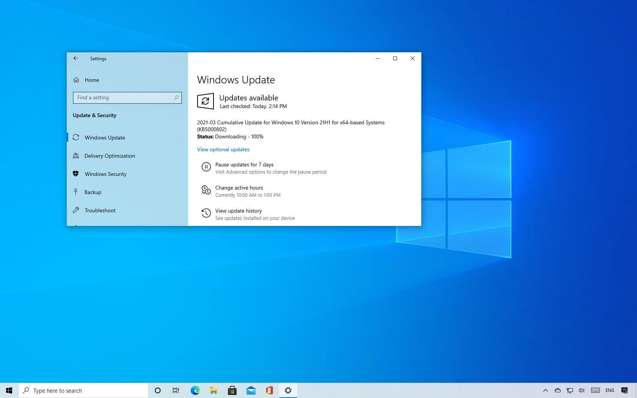Open Change active hours
Screen dimensions: 637x398
tap(239, 188)
